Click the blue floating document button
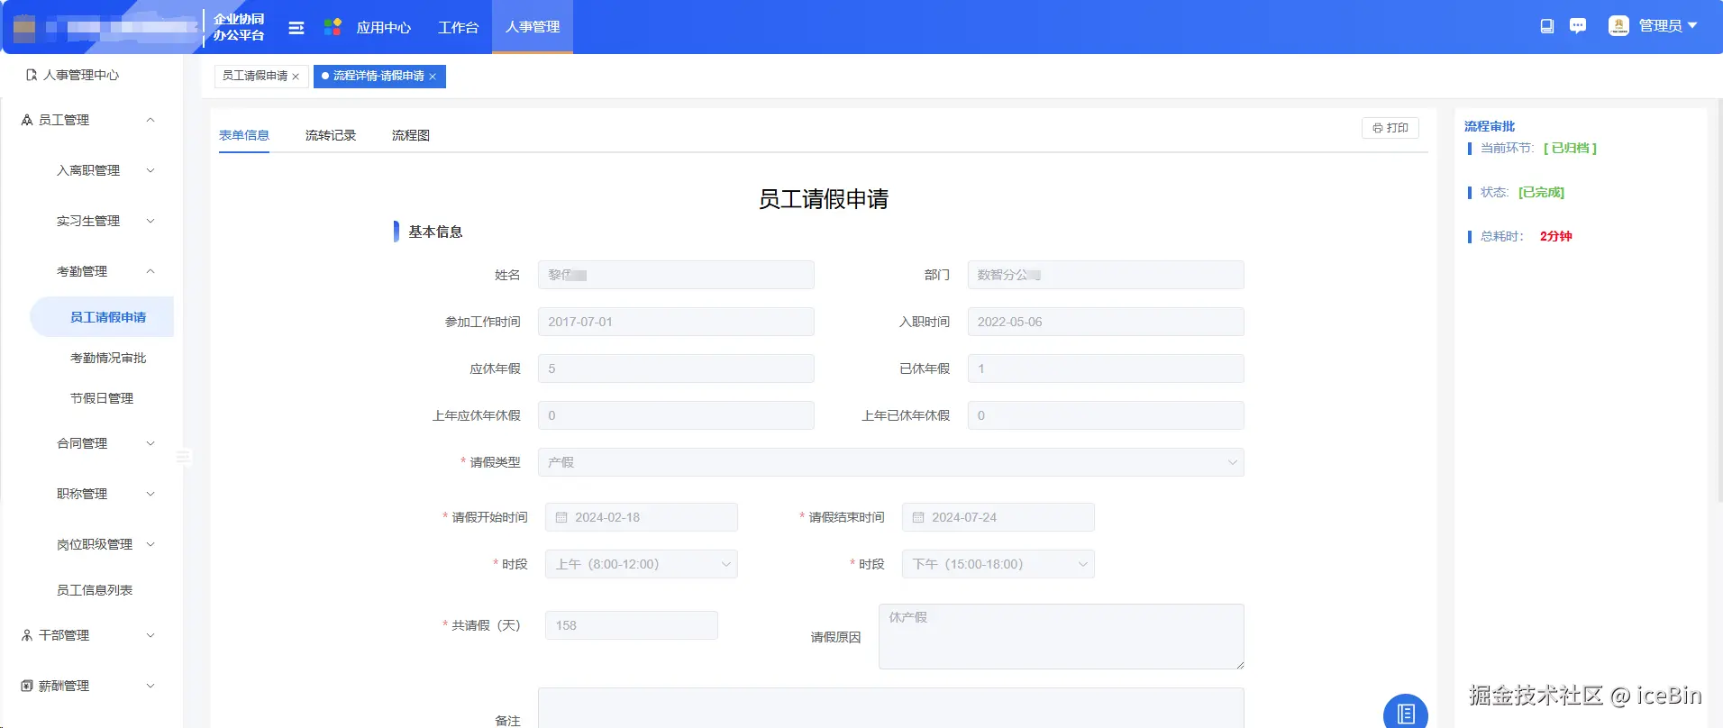The height and width of the screenshot is (728, 1723). pyautogui.click(x=1406, y=714)
